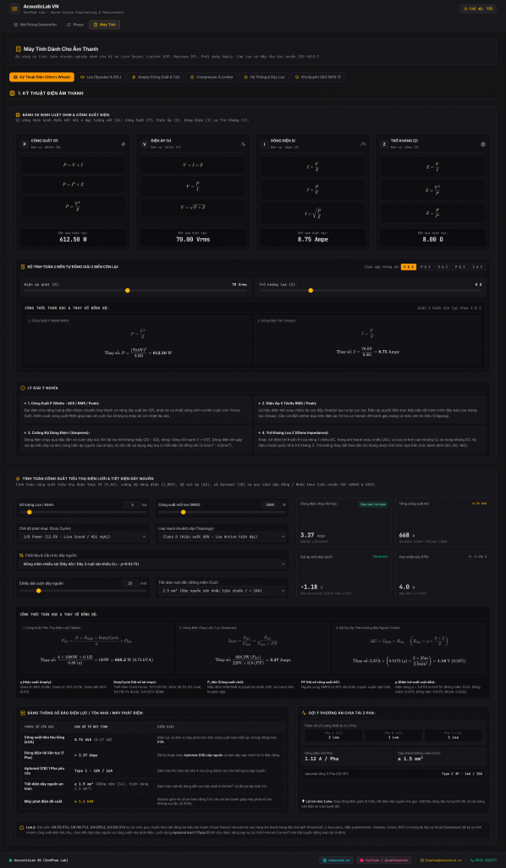Viewport: 506px width, 868px height.
Task: Click the speaker count number input field
Action: coord(132,504)
